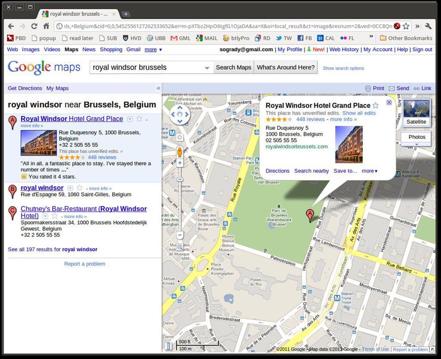Select marker B for royal windsor result
441x359 pixels.
(x=13, y=191)
